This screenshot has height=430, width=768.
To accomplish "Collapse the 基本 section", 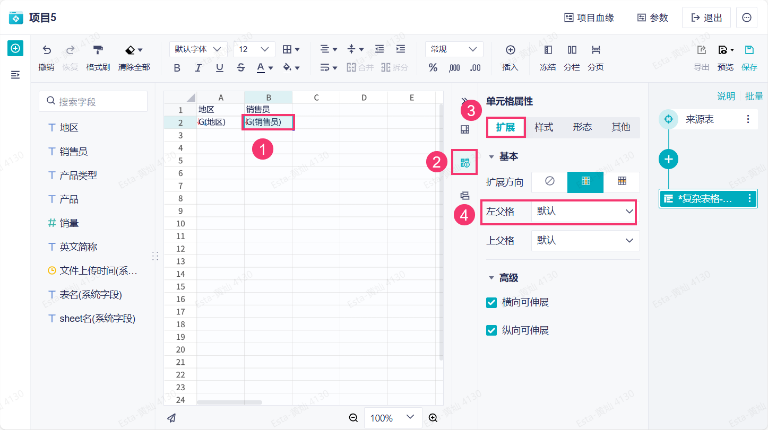I will tap(491, 157).
